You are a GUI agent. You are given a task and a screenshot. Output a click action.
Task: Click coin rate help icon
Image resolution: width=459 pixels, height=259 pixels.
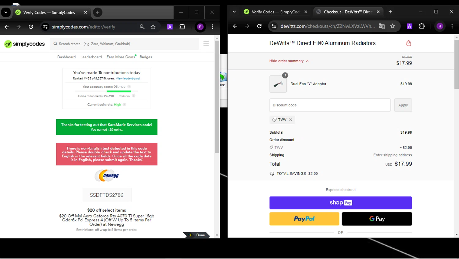pyautogui.click(x=124, y=105)
